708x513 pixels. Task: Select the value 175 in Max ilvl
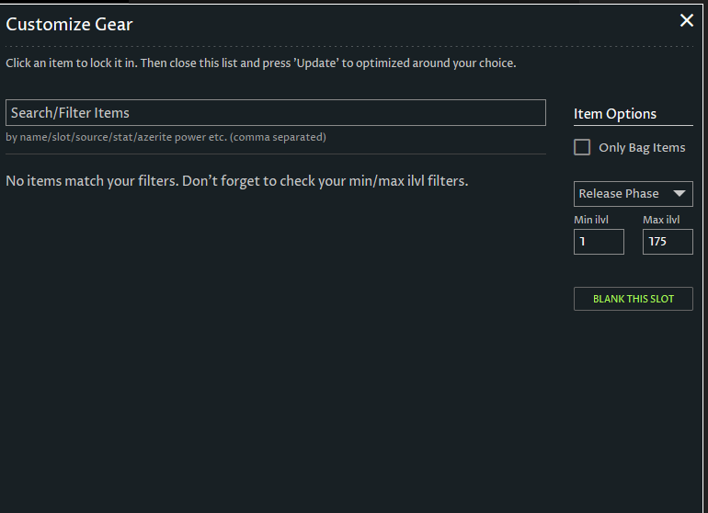tap(657, 242)
